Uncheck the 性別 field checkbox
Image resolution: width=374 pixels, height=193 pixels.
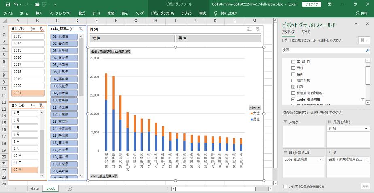pyautogui.click(x=293, y=87)
